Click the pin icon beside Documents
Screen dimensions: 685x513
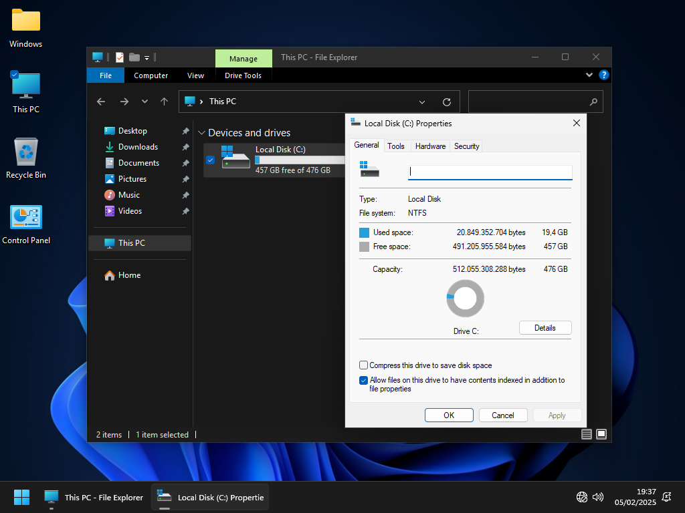click(x=185, y=163)
